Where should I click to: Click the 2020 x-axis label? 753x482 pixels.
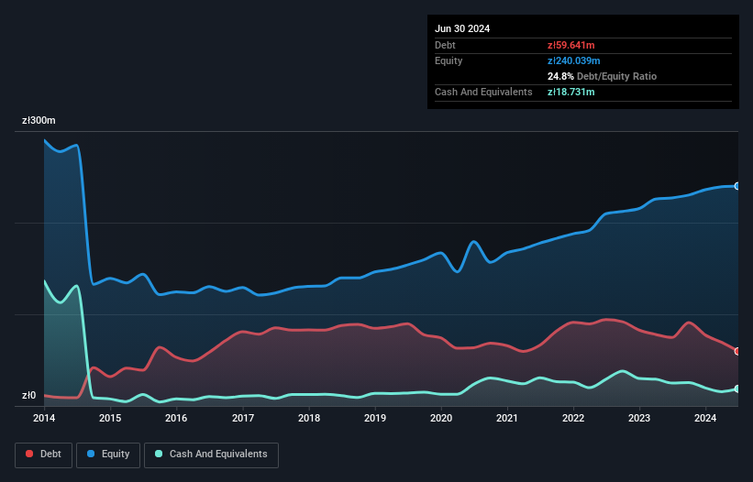click(x=441, y=418)
